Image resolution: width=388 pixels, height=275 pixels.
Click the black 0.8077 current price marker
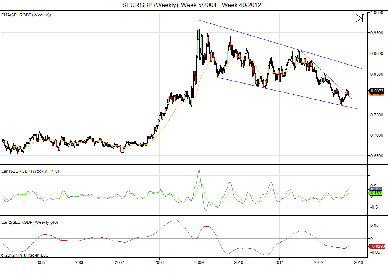pos(377,91)
